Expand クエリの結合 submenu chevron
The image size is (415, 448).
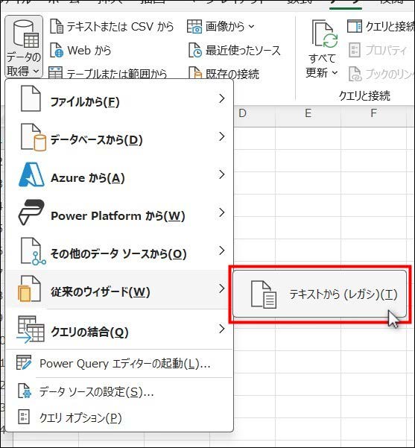click(x=222, y=329)
